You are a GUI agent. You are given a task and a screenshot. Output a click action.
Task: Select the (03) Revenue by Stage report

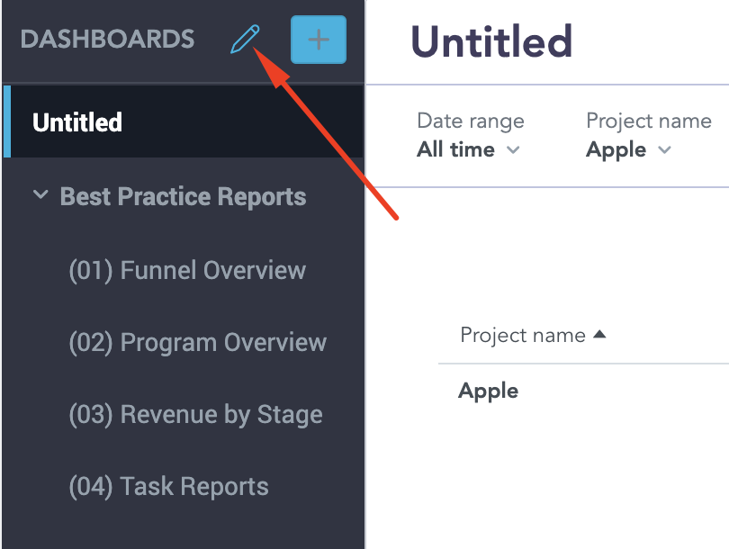coord(195,414)
